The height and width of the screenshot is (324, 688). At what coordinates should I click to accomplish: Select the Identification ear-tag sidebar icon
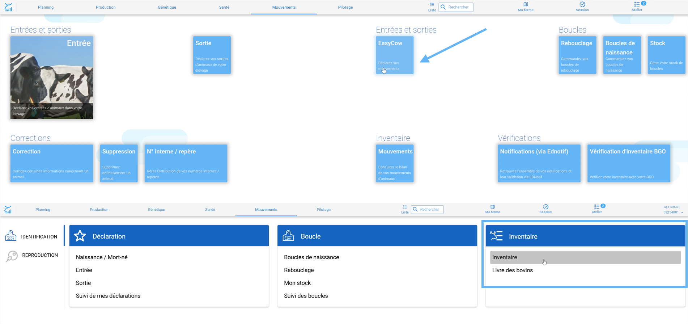point(11,236)
